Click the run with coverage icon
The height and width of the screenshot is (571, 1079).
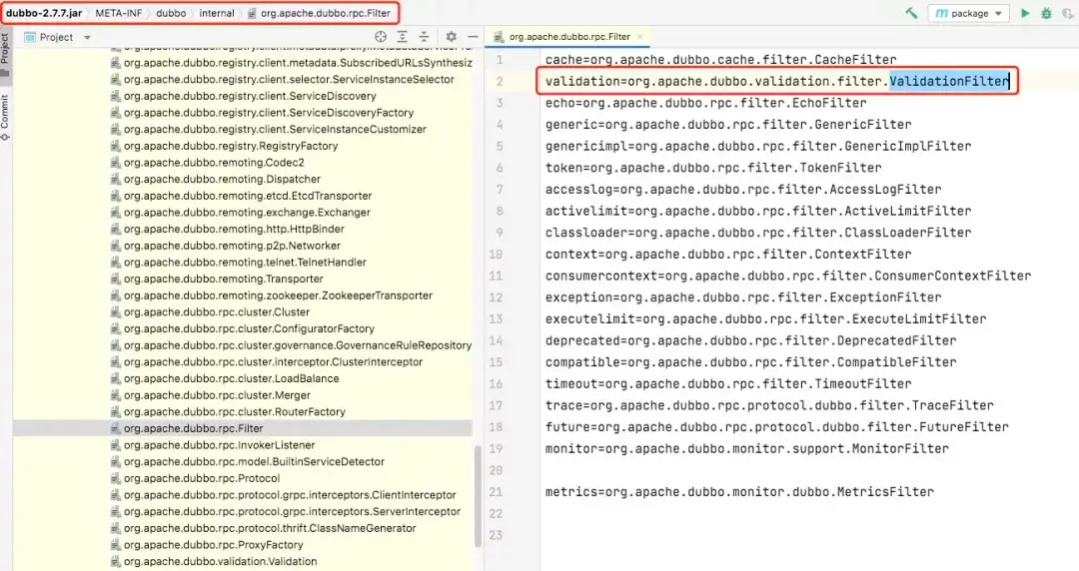pyautogui.click(x=1067, y=13)
